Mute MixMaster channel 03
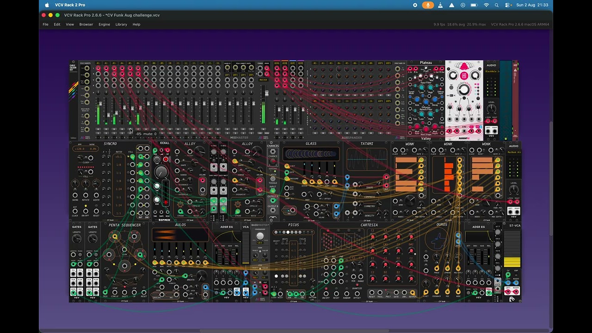Viewport: 592px width, 333px height. coord(114,129)
